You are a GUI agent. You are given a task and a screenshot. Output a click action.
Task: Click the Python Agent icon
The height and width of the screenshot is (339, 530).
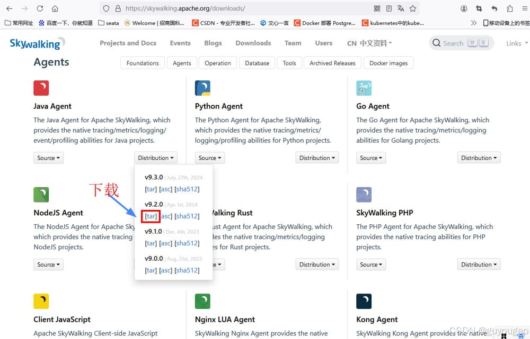pos(202,88)
